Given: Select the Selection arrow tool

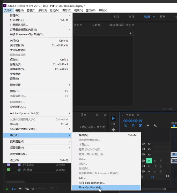Looking at the screenshot, I should (x=113, y=118).
